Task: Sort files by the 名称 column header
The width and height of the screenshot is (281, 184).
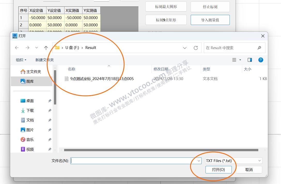Action: pyautogui.click(x=71, y=69)
